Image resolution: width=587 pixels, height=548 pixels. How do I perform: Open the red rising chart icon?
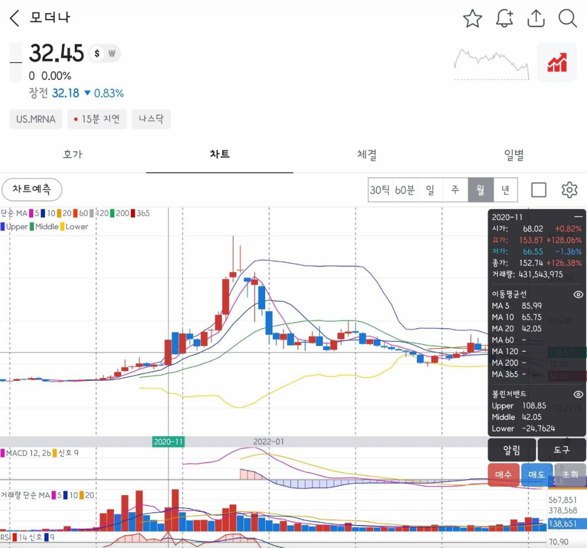coord(557,62)
